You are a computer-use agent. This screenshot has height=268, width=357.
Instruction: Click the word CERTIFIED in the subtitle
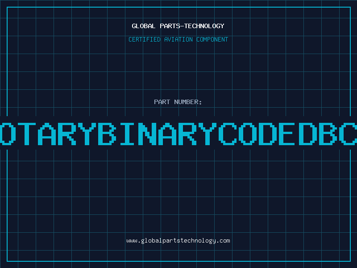tap(144, 39)
